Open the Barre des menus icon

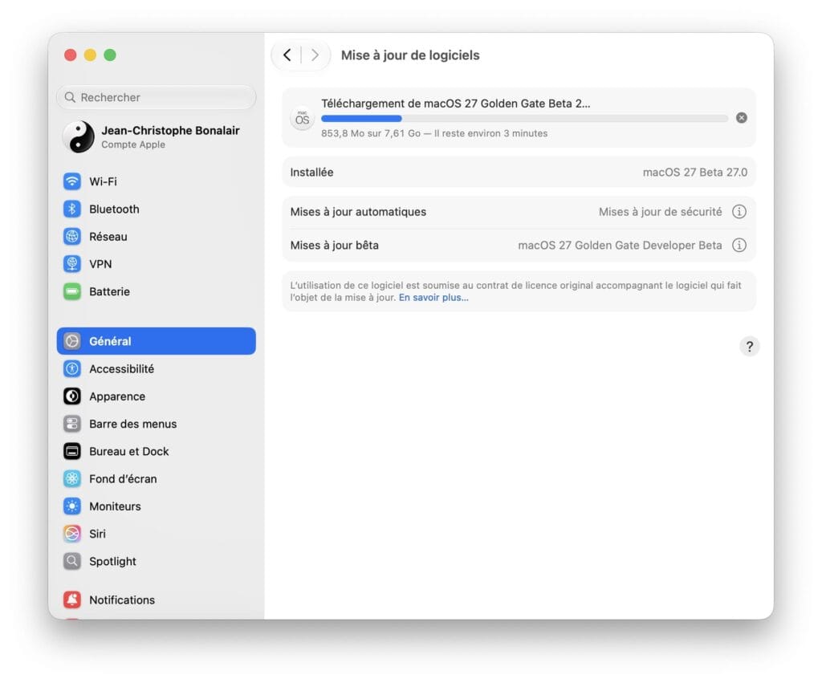[71, 424]
